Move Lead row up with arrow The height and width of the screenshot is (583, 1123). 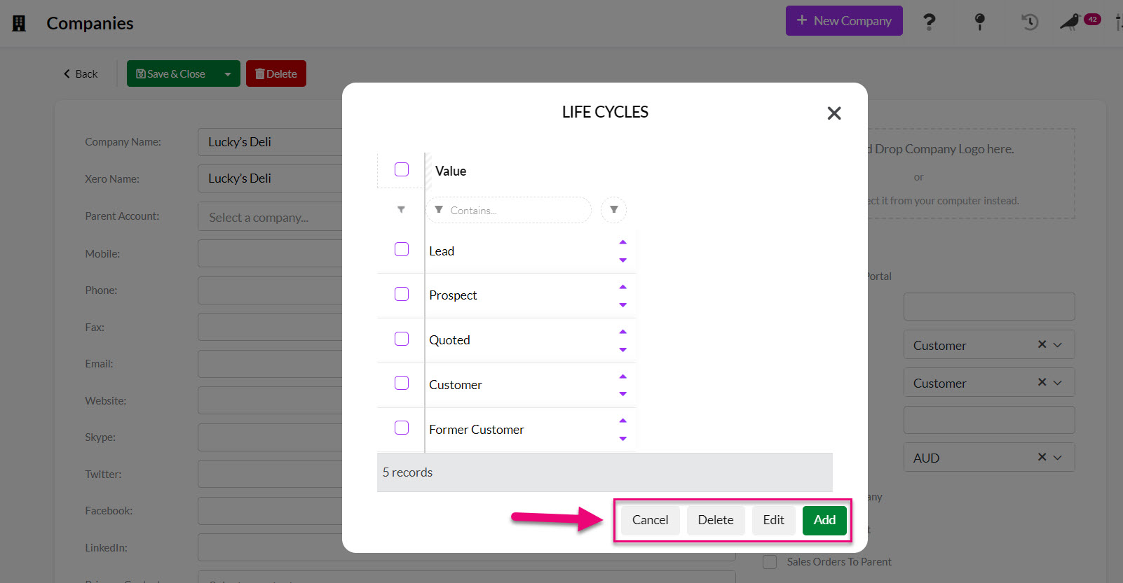click(x=622, y=242)
